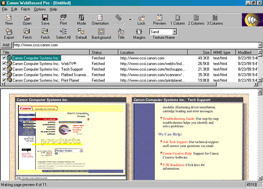
Task: Click the http://www.ccsi.canon.com/webtv location cell
Action: (152, 63)
